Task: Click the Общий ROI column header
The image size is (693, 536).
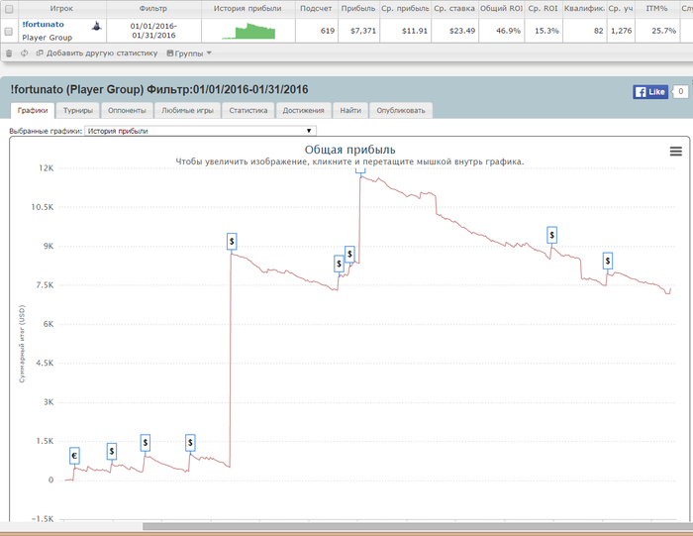Action: (501, 8)
